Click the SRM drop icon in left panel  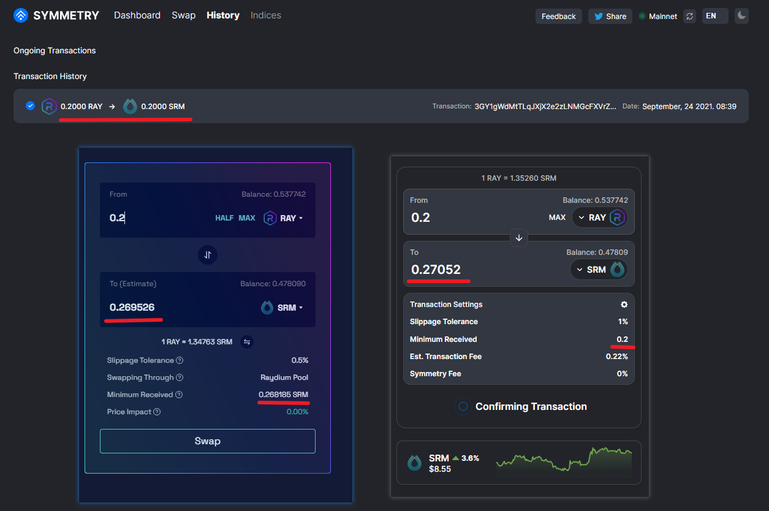point(267,308)
